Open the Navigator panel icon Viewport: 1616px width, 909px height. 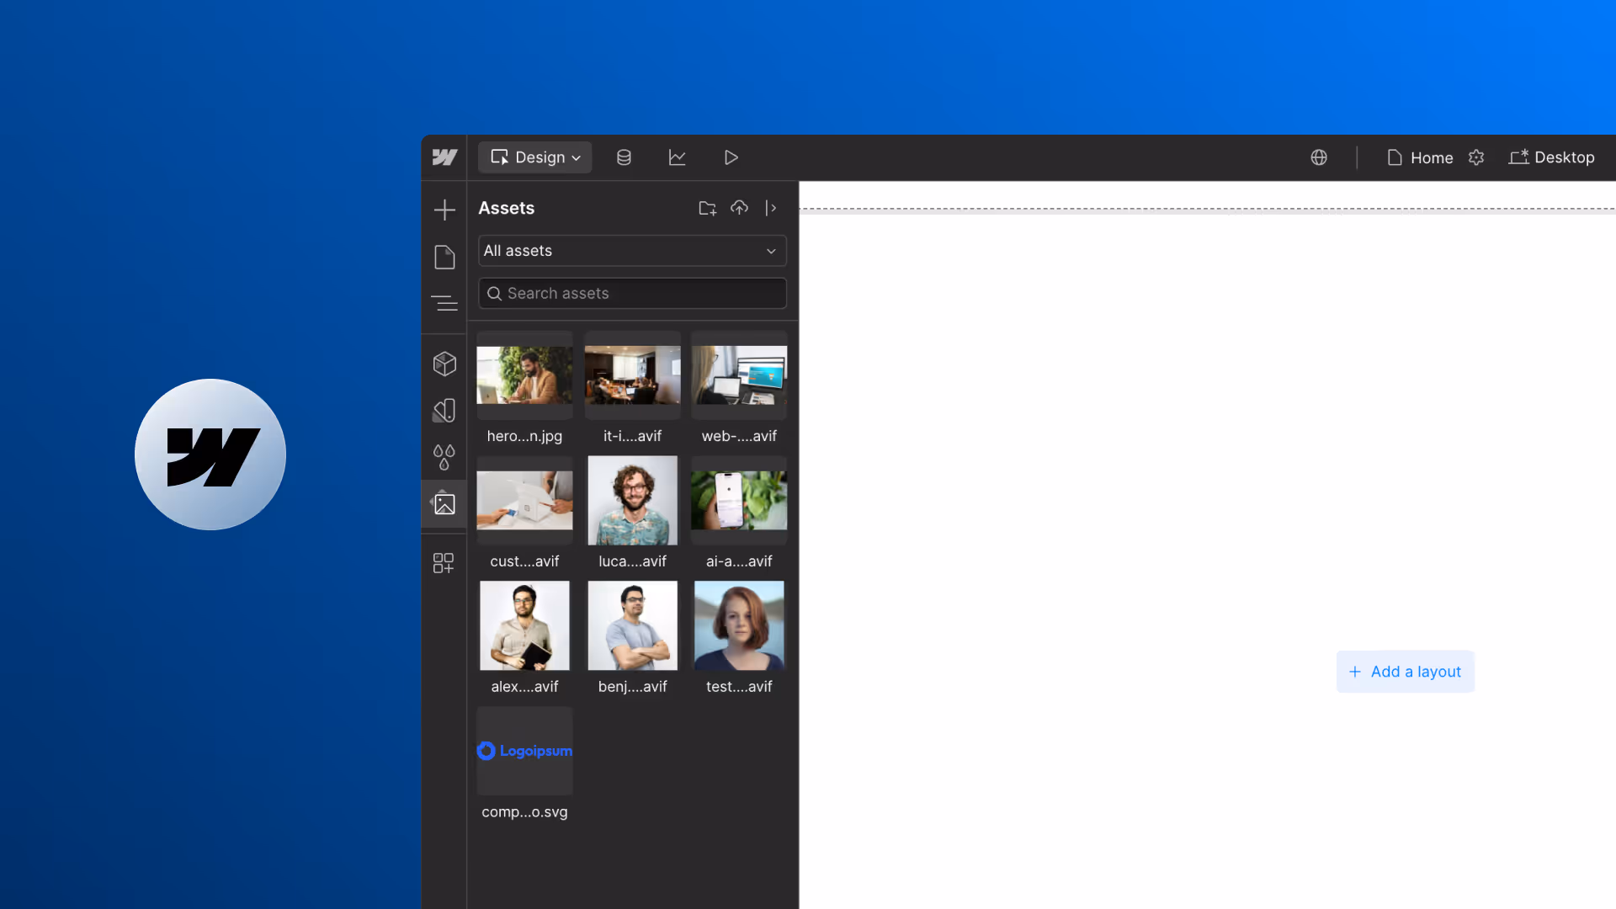pyautogui.click(x=444, y=303)
